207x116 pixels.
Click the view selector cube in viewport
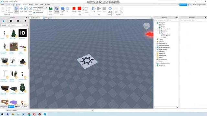pyautogui.click(x=147, y=26)
